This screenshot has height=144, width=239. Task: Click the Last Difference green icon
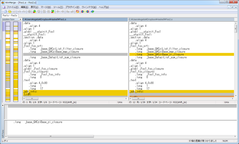53,12
